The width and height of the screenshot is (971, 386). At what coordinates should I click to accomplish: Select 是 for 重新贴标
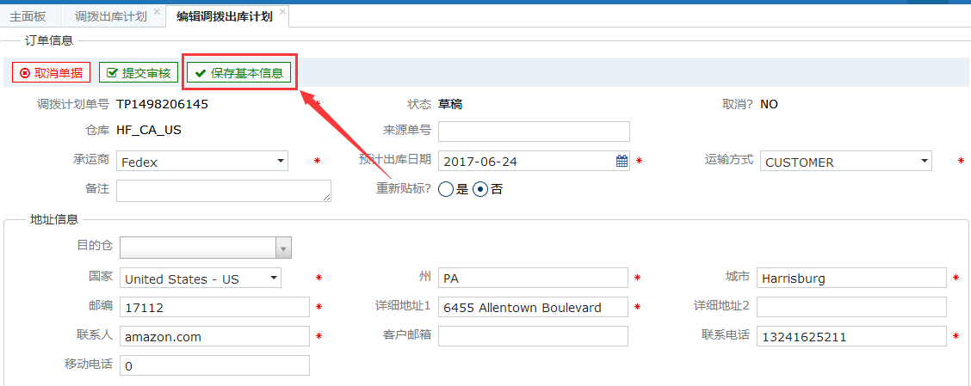tap(446, 189)
